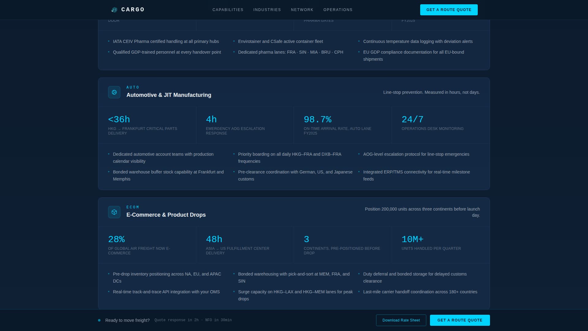Select the AUTO section label

tap(133, 87)
